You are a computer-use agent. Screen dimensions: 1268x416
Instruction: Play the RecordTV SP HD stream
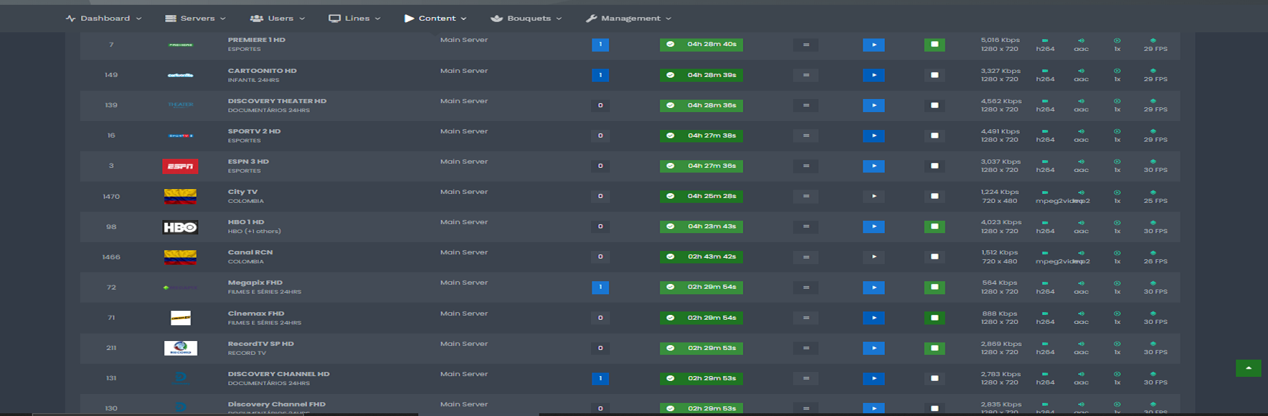[x=874, y=348]
